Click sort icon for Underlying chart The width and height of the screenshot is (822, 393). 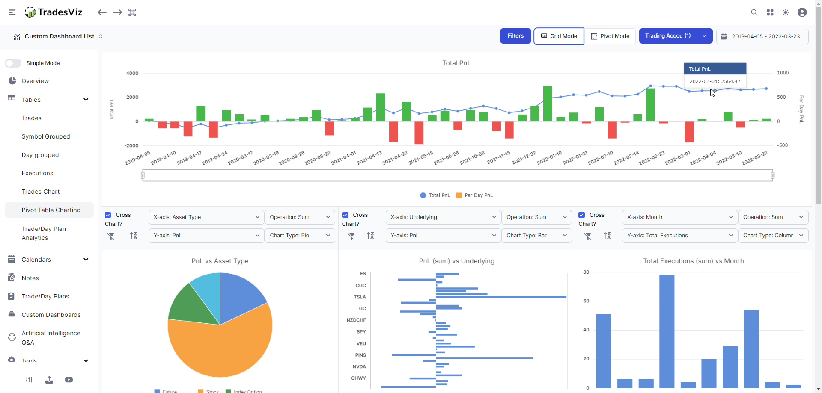pos(370,236)
